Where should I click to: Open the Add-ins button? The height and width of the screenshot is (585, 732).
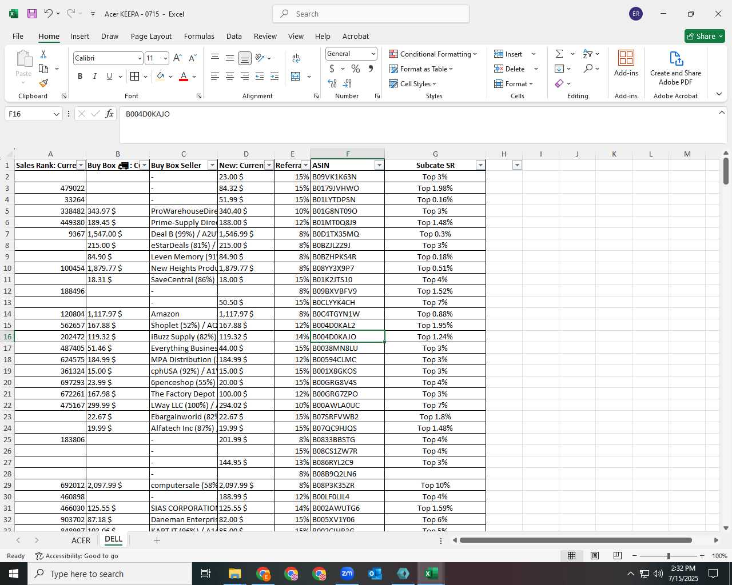(x=626, y=63)
